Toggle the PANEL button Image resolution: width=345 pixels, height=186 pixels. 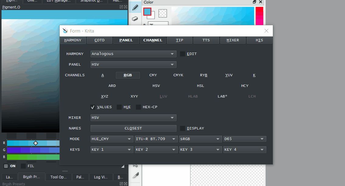coord(126,40)
